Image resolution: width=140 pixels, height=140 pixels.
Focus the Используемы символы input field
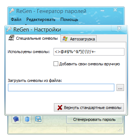point(89,52)
